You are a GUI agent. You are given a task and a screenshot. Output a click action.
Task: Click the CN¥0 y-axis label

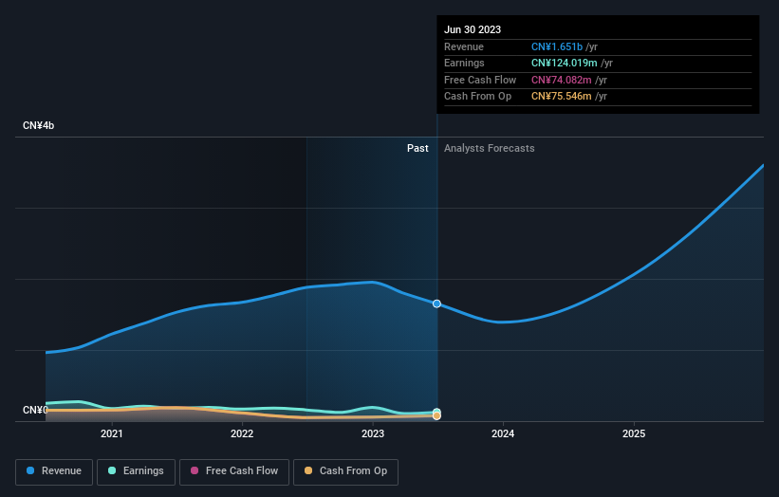click(x=35, y=410)
